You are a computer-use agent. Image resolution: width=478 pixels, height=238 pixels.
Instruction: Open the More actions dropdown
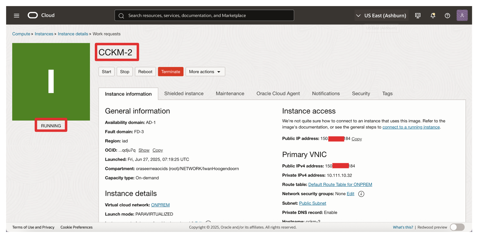tap(205, 72)
